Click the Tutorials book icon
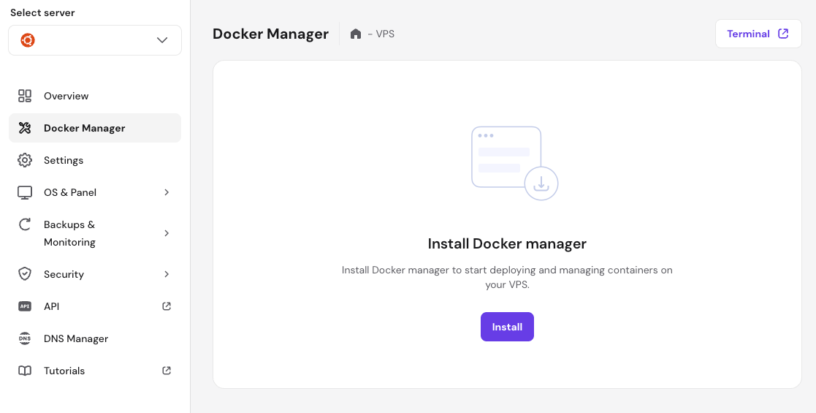This screenshot has width=816, height=413. pos(25,371)
